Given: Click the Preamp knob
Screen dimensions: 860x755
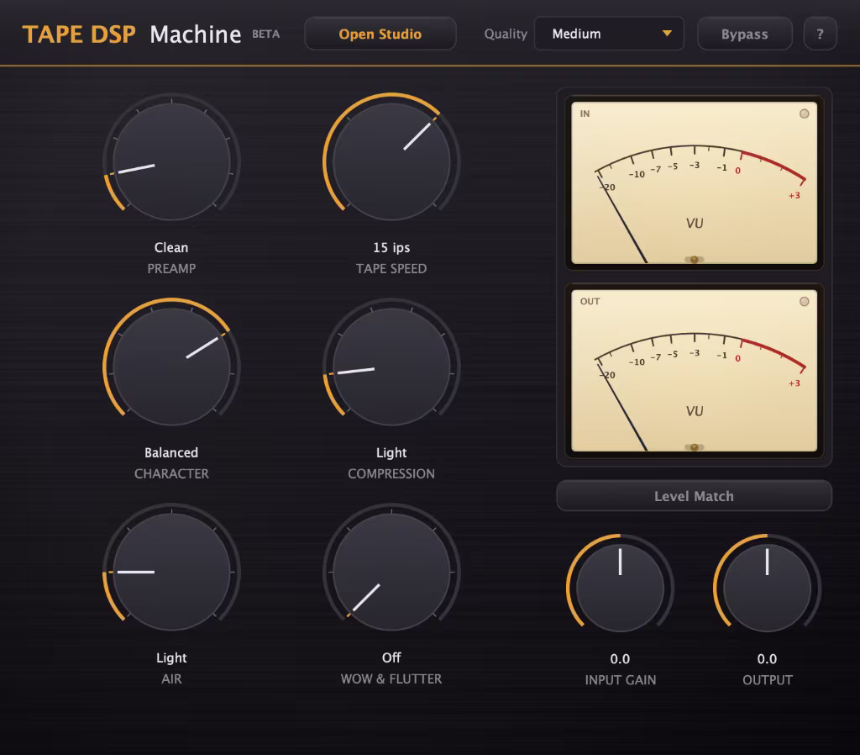Looking at the screenshot, I should click(x=171, y=161).
